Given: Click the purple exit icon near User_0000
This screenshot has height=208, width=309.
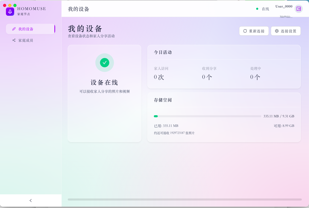Looking at the screenshot, I should pos(299,9).
